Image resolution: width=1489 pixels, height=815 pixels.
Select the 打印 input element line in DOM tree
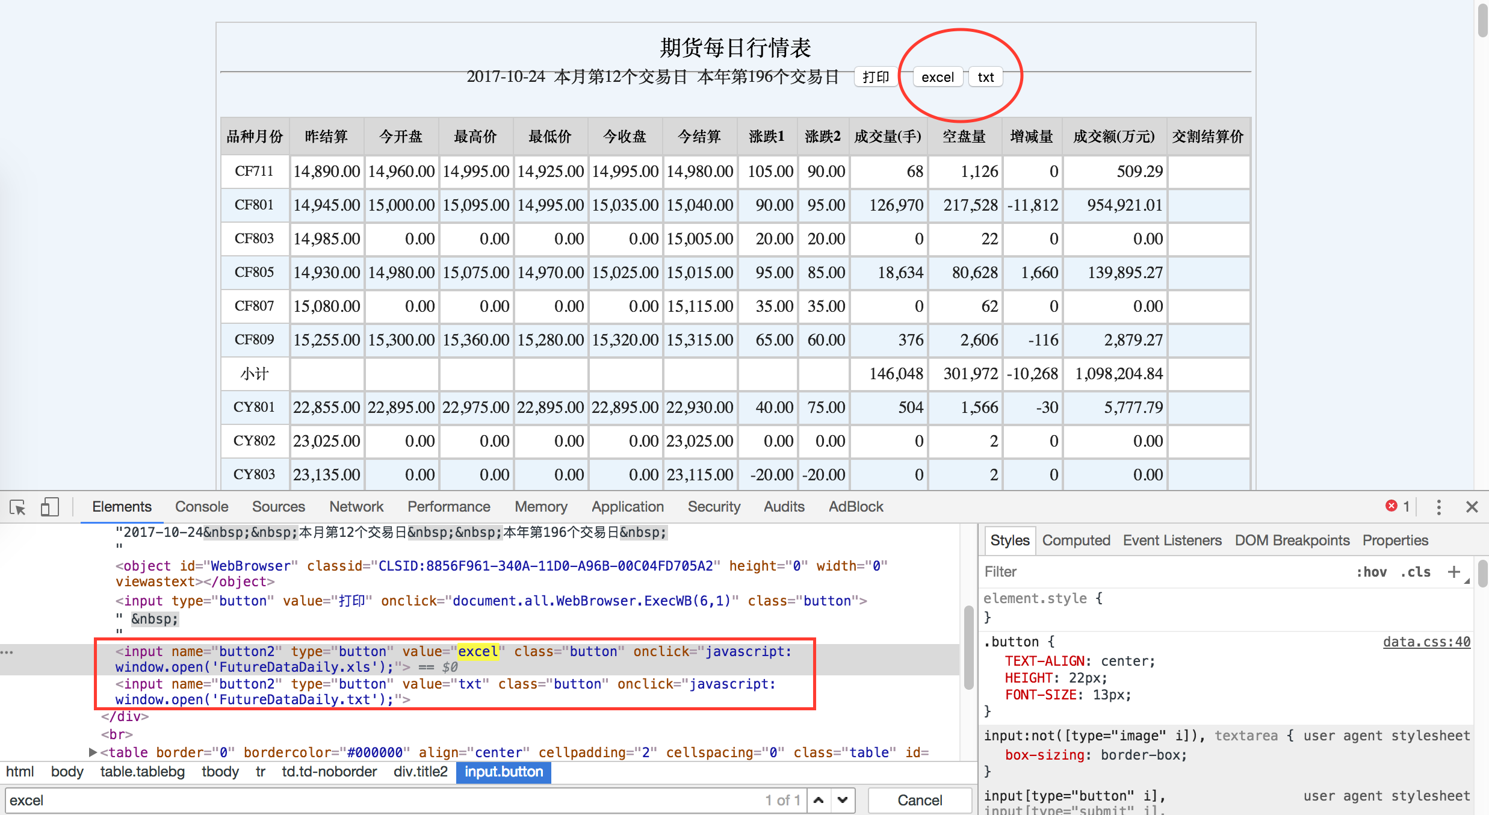click(x=491, y=601)
